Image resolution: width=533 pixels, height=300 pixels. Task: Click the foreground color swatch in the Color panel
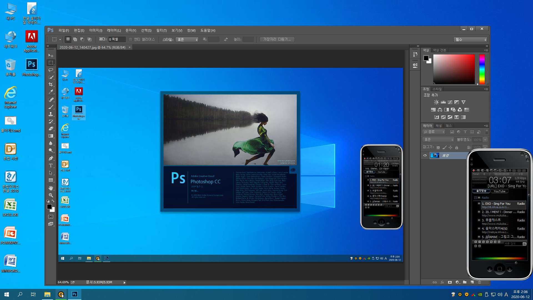(x=426, y=58)
